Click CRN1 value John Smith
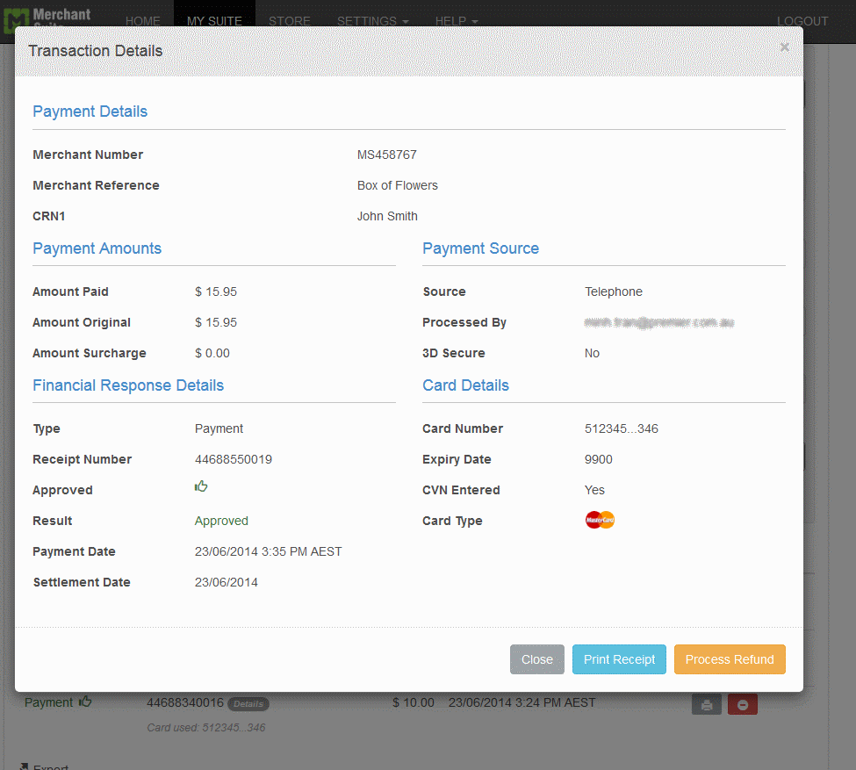 387,216
